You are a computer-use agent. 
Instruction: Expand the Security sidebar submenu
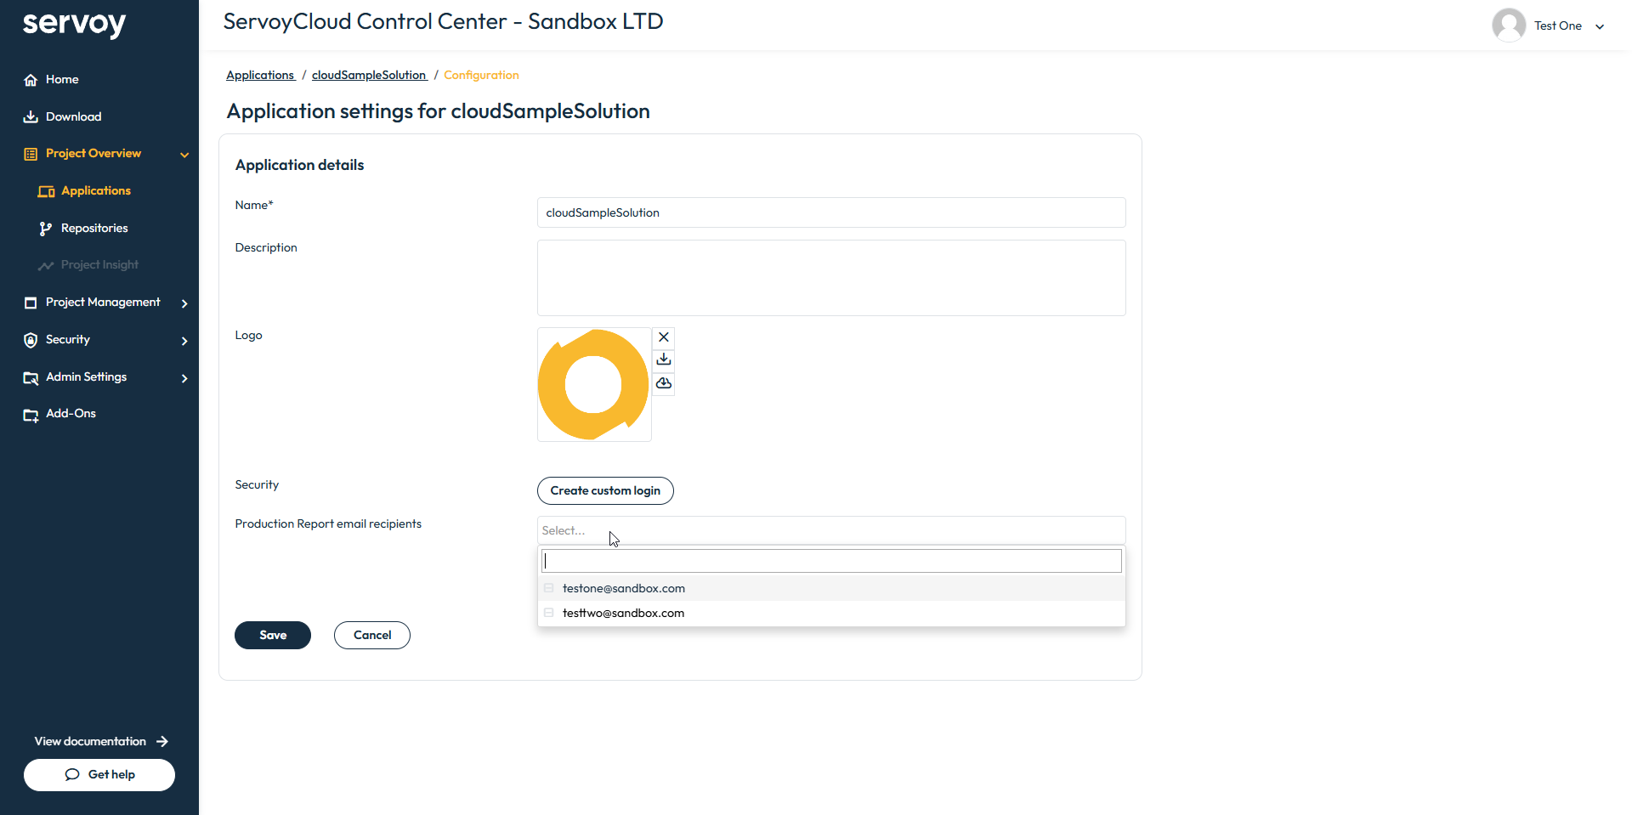[184, 341]
